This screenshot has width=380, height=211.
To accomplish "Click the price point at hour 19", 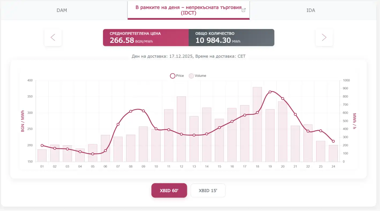I will coord(270,92).
